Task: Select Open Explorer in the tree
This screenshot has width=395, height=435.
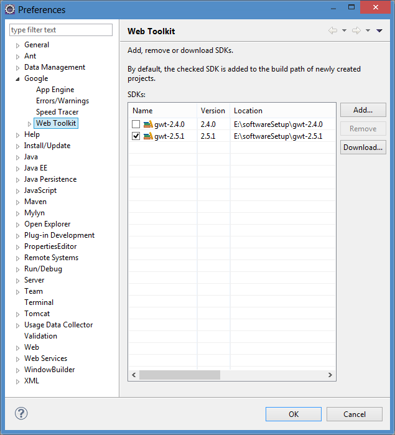Action: click(47, 224)
